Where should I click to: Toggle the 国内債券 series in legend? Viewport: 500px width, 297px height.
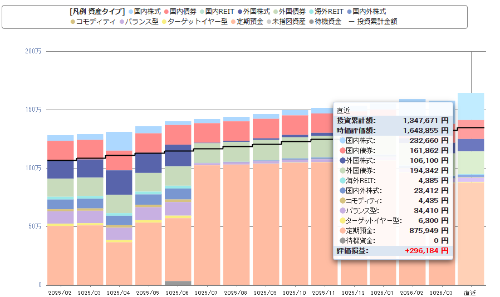click(182, 11)
